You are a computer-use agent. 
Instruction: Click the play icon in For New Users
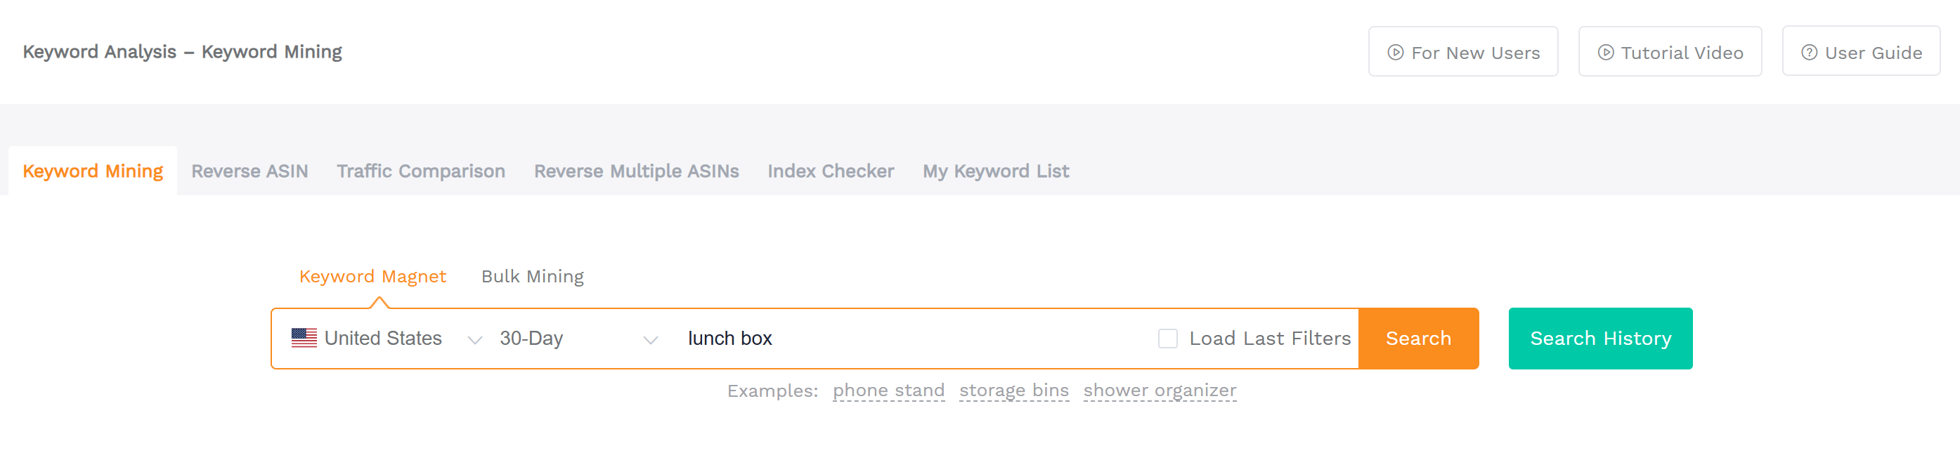pos(1395,53)
